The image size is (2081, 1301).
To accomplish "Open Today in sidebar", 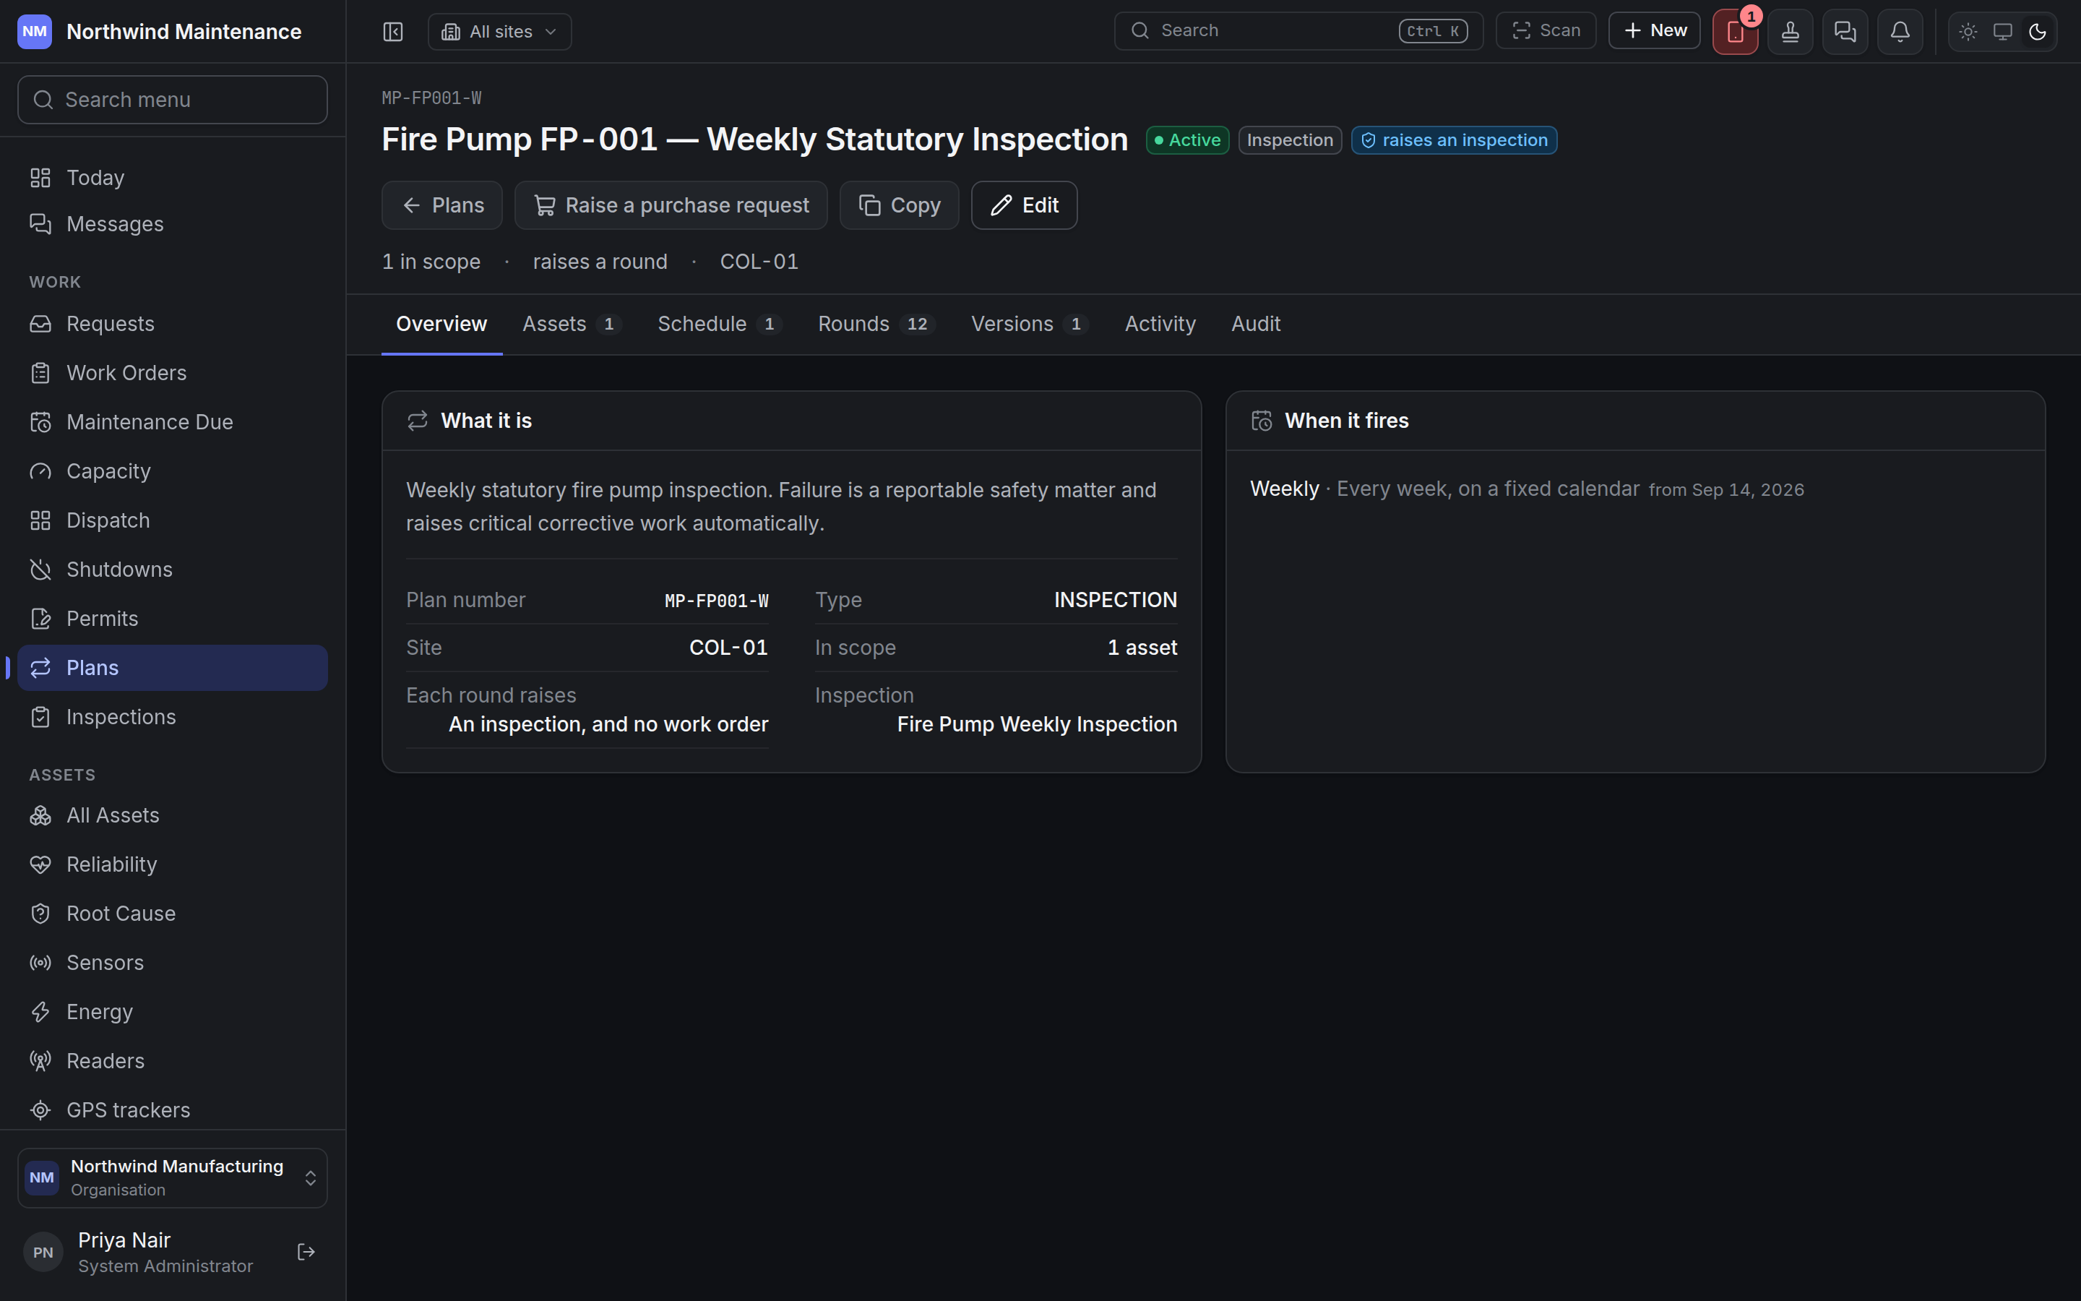I will tap(172, 177).
